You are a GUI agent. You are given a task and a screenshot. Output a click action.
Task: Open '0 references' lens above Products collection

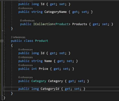click(x=27, y=21)
